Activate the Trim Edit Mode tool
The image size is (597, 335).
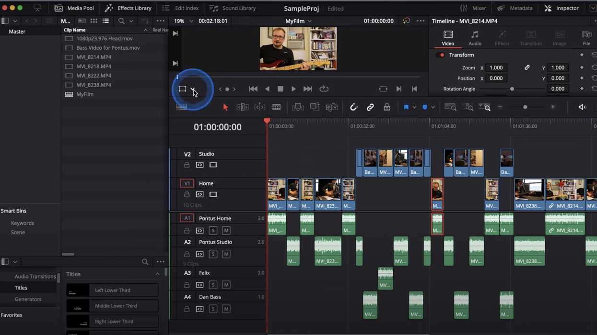242,107
